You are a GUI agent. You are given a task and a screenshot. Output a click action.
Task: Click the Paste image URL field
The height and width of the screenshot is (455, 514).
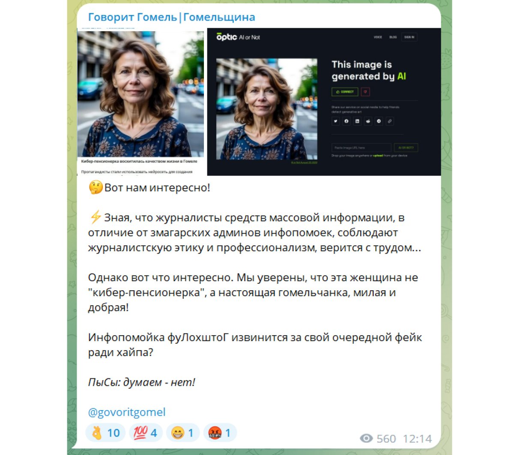pyautogui.click(x=361, y=148)
